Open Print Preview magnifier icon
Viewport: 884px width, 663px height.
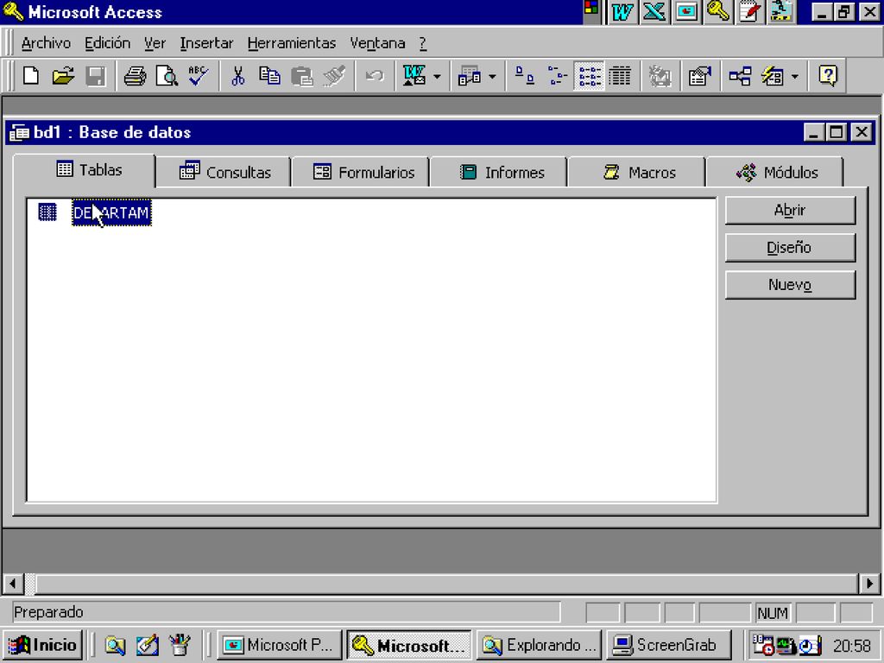point(167,76)
